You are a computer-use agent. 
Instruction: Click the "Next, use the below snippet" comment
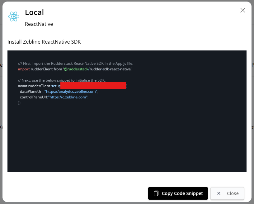pos(62,80)
